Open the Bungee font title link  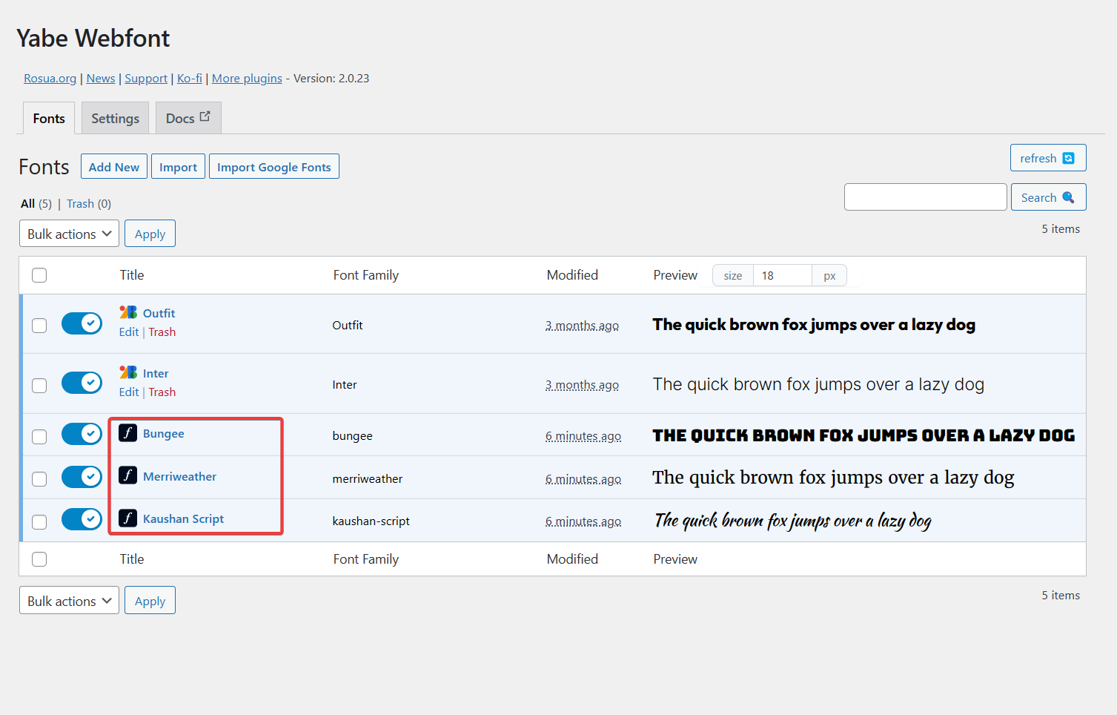click(x=164, y=433)
